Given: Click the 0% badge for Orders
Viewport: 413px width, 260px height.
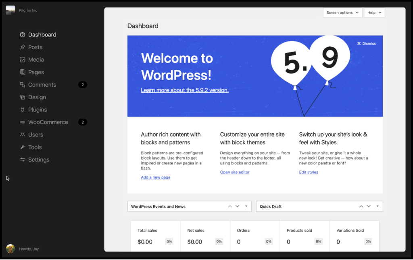Looking at the screenshot, I should coord(269,241).
